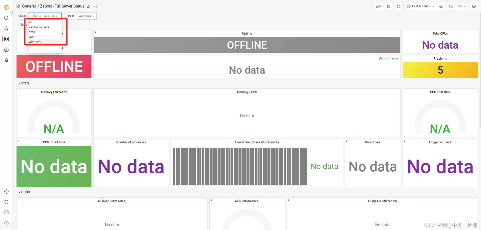Show info icon on All (Space utilization)

[x=289, y=200]
